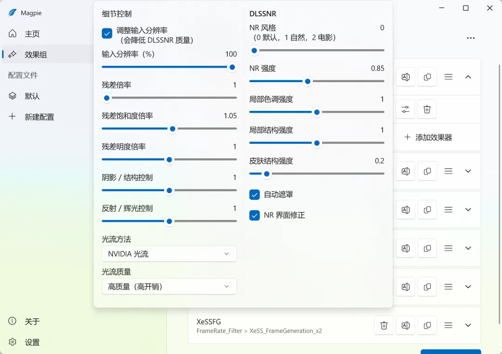This screenshot has height=354, width=502.
Task: Open the 光流质量 高质量 dropdown
Action: (169, 287)
